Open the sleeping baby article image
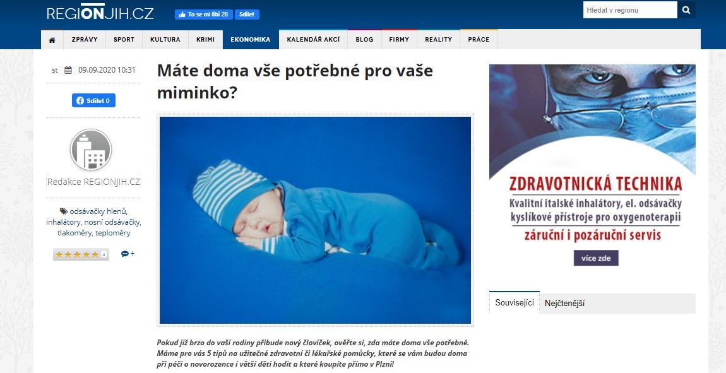Image resolution: width=726 pixels, height=373 pixels. pyautogui.click(x=315, y=220)
